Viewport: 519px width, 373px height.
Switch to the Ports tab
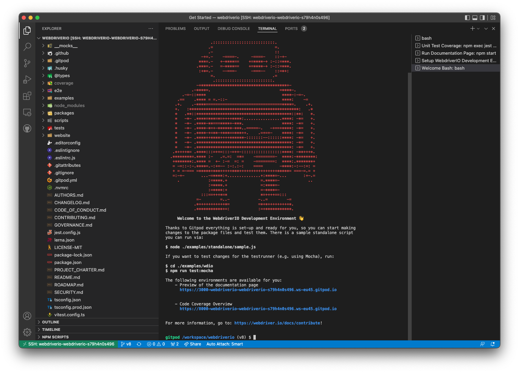pyautogui.click(x=296, y=29)
